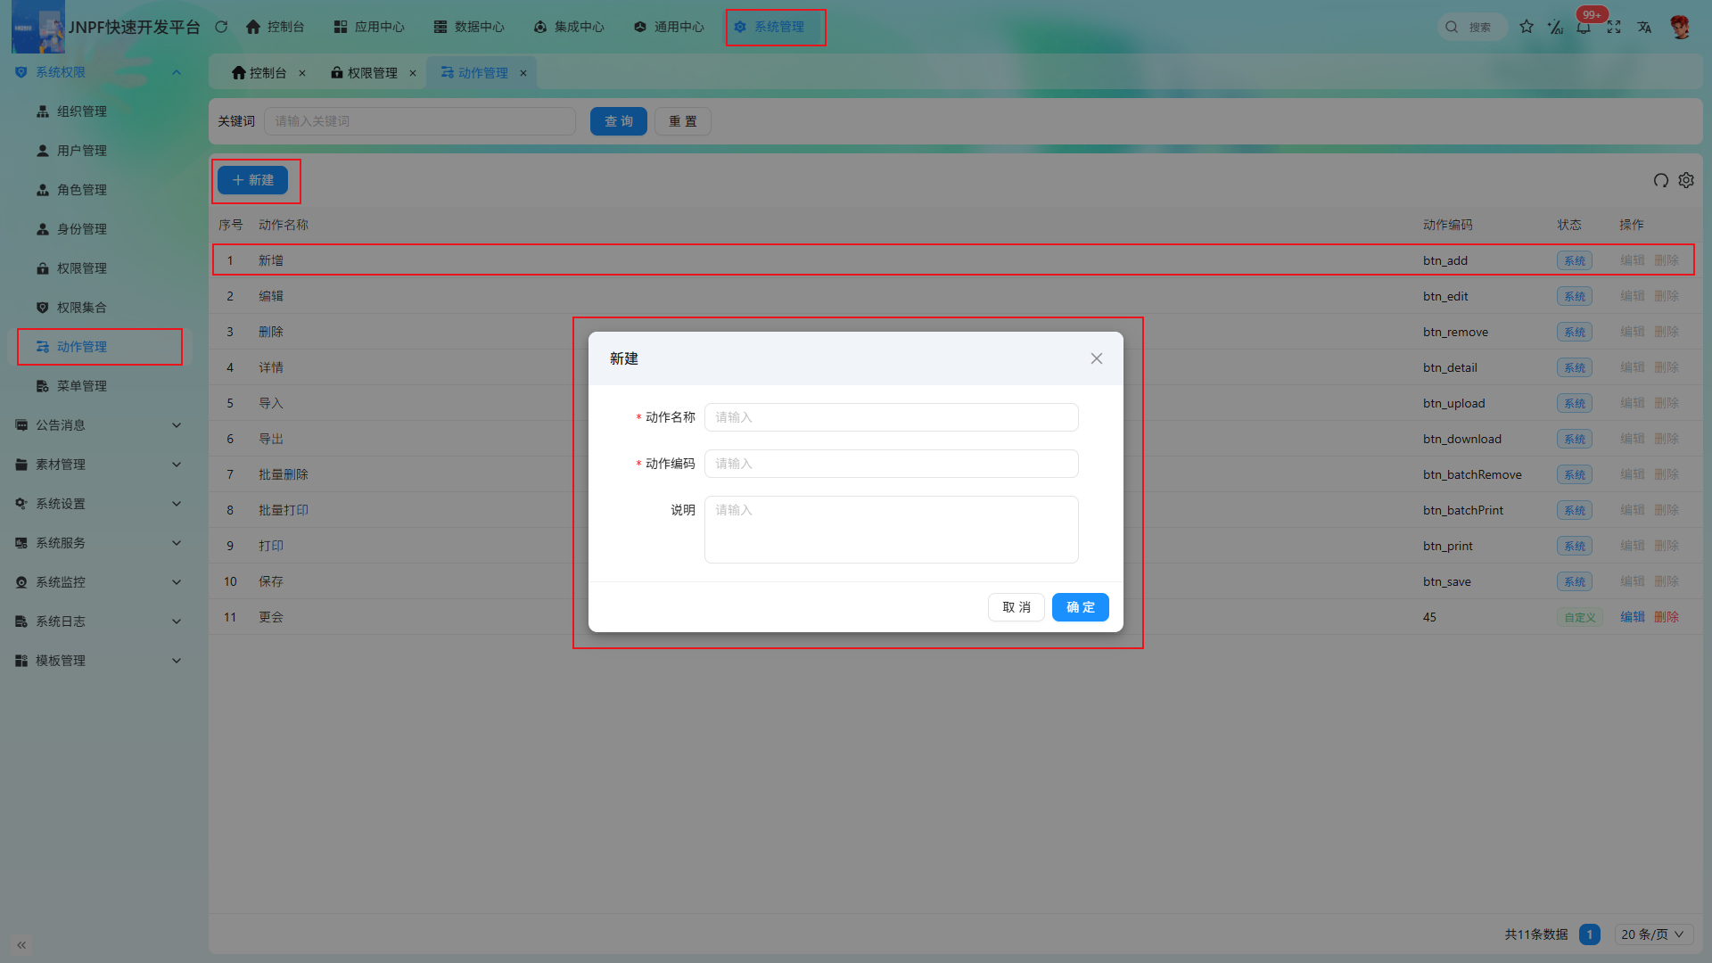
Task: Click 确定 to confirm the dialog
Action: tap(1081, 607)
